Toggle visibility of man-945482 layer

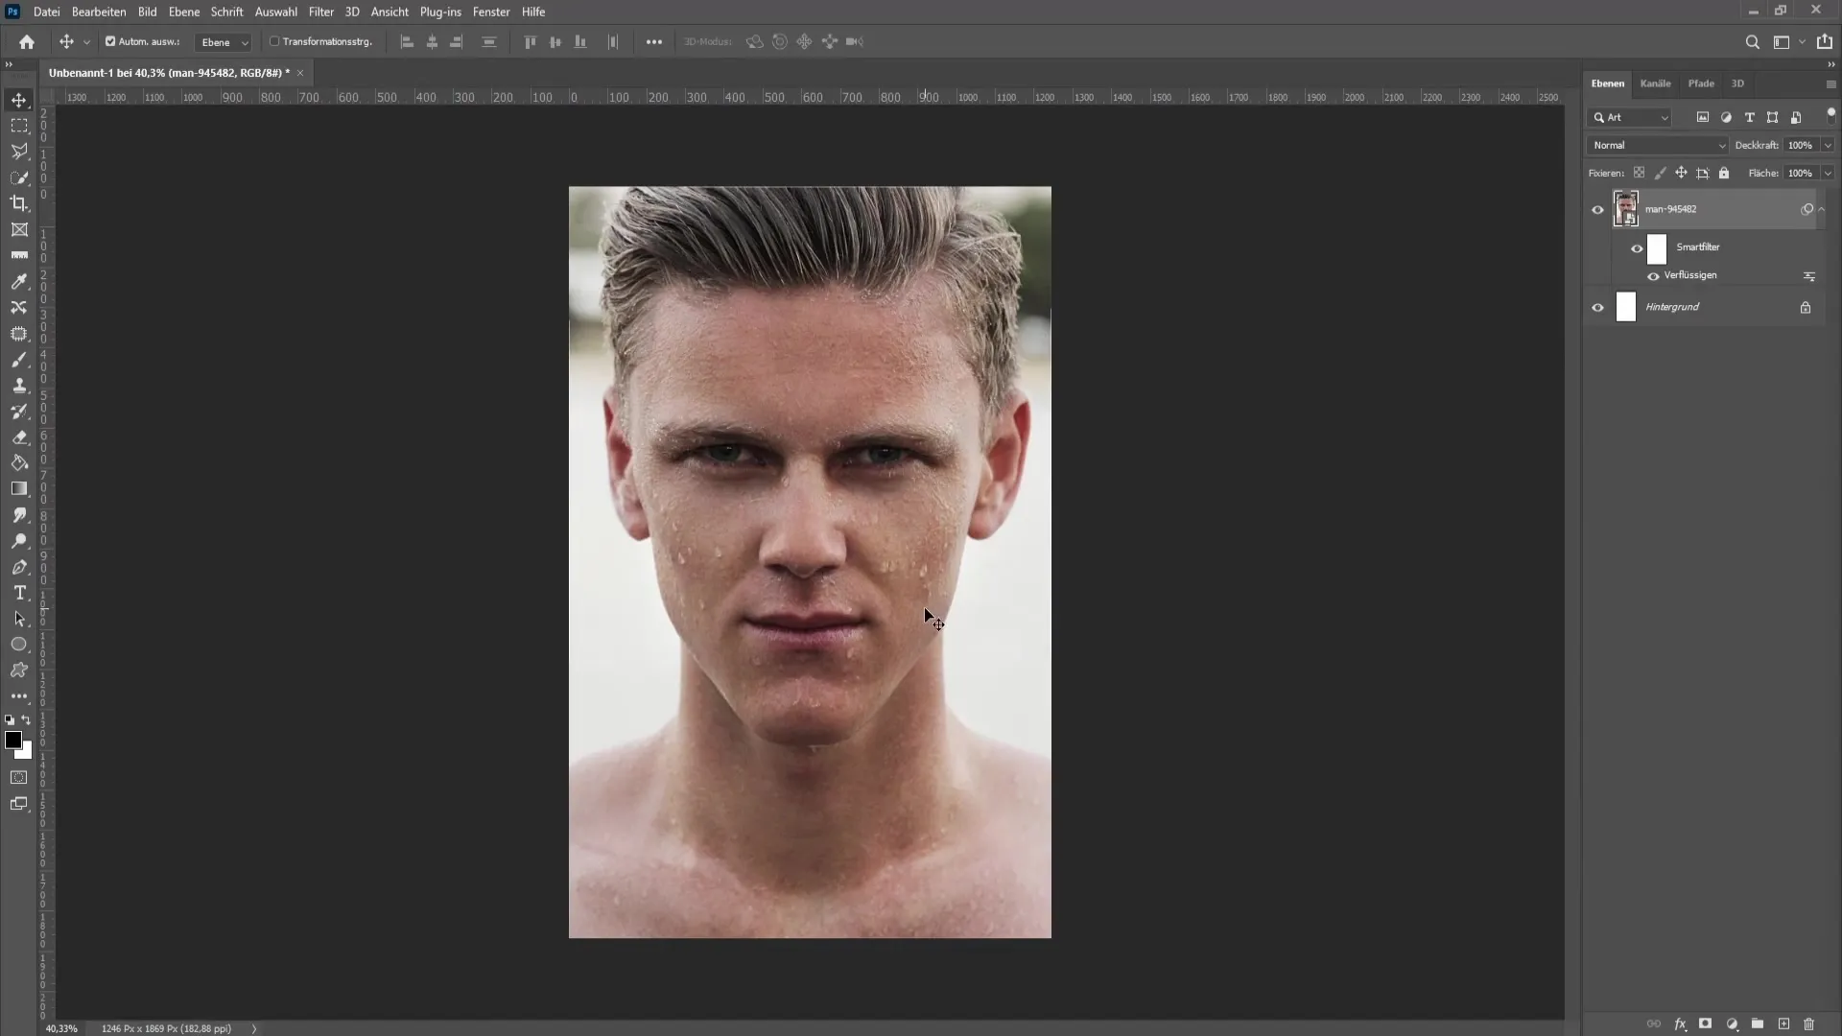coord(1597,209)
